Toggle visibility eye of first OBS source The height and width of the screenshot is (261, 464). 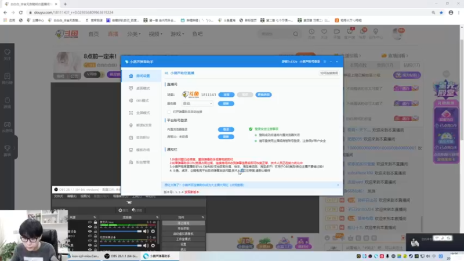tap(90, 222)
